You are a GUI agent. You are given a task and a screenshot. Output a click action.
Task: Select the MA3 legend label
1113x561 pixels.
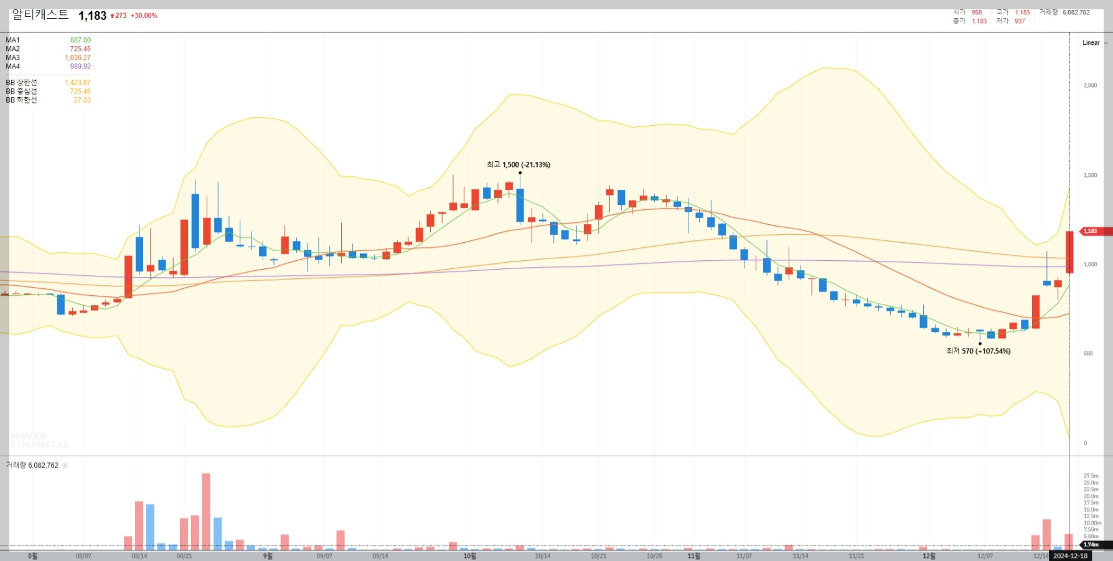coord(12,57)
